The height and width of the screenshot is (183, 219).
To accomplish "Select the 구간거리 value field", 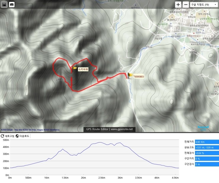I will 207,158.
